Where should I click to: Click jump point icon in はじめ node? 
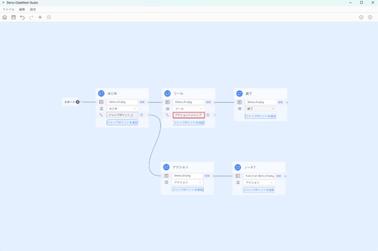pos(101,115)
